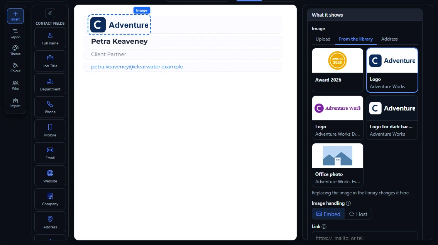Choose the Award 2026 library image
This screenshot has width=438, height=245.
[x=337, y=70]
